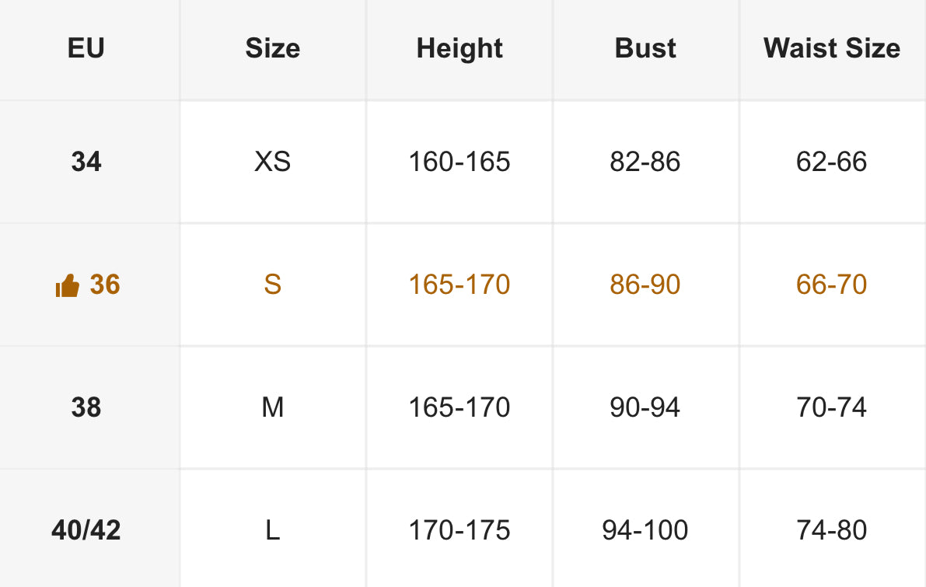Click the thumbs-up recommended size icon
The image size is (926, 587).
pos(68,287)
